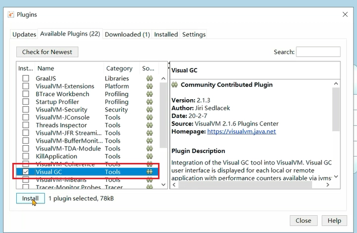Open the Downloaded (1) tab
357x233 pixels.
point(127,35)
